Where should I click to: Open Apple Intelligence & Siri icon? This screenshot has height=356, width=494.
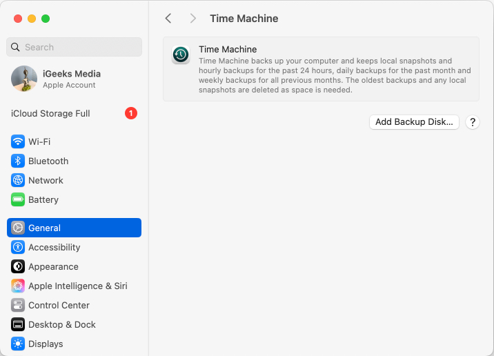tap(18, 286)
